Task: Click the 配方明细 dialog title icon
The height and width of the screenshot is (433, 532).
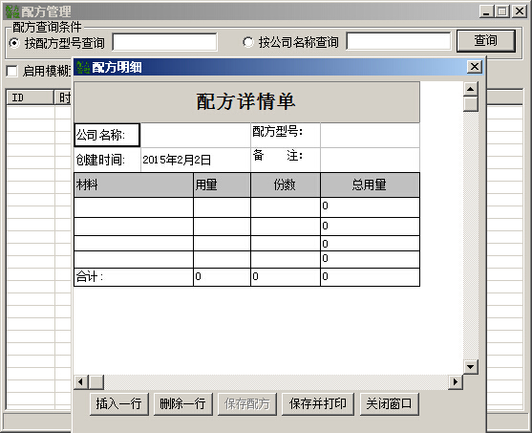Action: 83,67
